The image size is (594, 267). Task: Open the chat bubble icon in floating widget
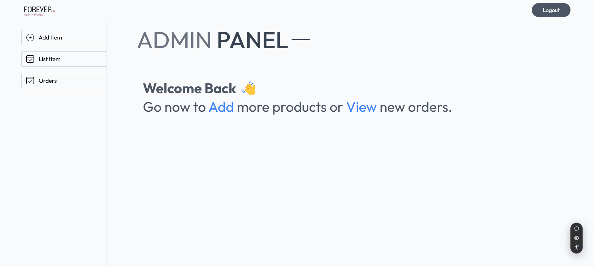[576, 229]
